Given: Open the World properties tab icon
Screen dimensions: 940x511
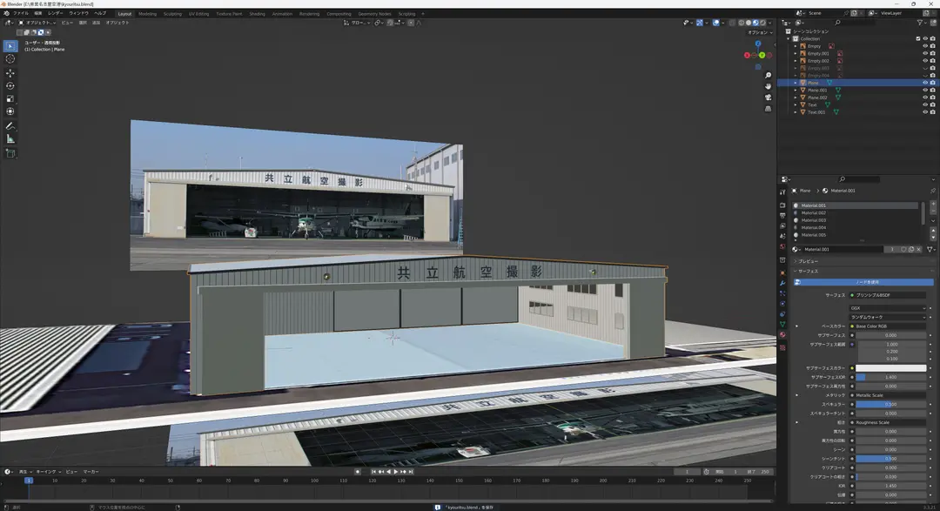Looking at the screenshot, I should point(782,246).
